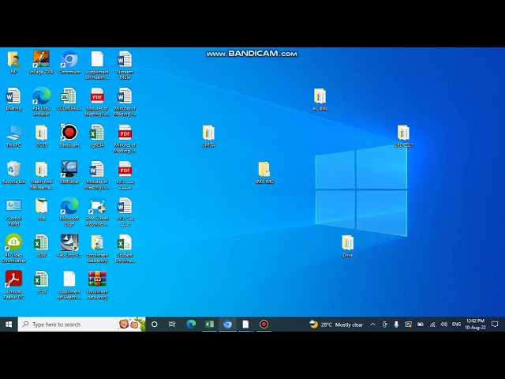Open Cortana from the taskbar circle

point(155,325)
